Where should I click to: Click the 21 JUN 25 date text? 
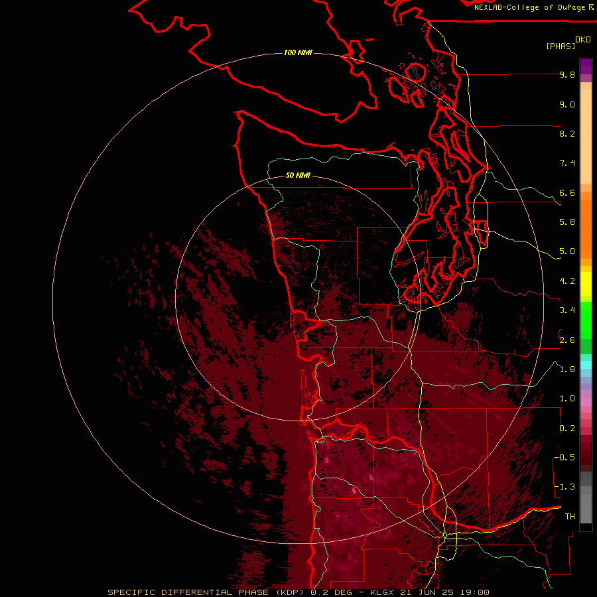coord(428,592)
